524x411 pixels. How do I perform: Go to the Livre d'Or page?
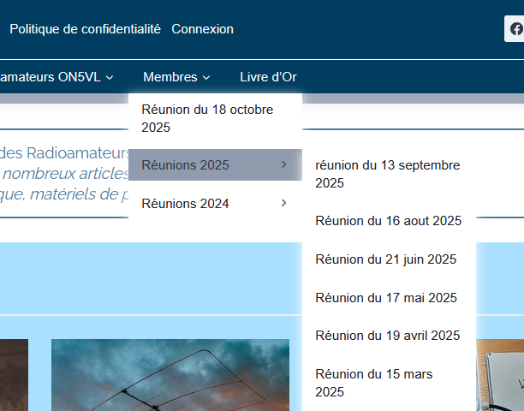(x=268, y=77)
